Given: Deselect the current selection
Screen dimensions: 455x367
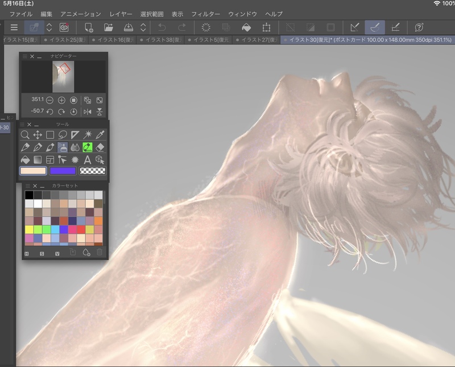Looking at the screenshot, I should (290, 27).
